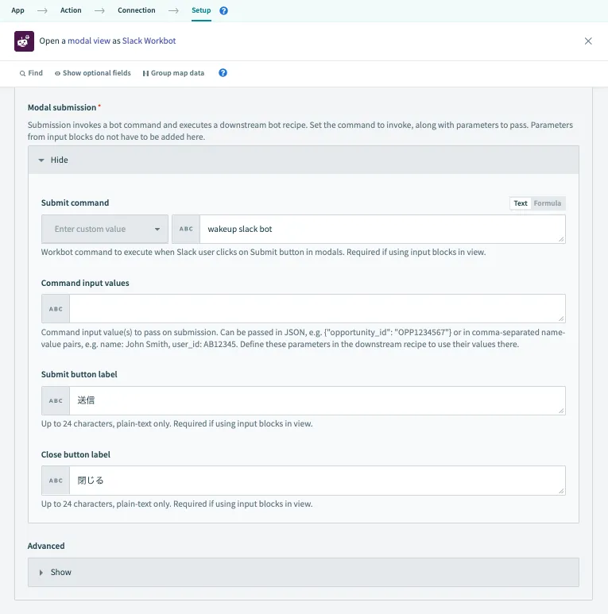The width and height of the screenshot is (608, 614).
Task: Click the ABC icon in Close button label
Action: pos(56,481)
